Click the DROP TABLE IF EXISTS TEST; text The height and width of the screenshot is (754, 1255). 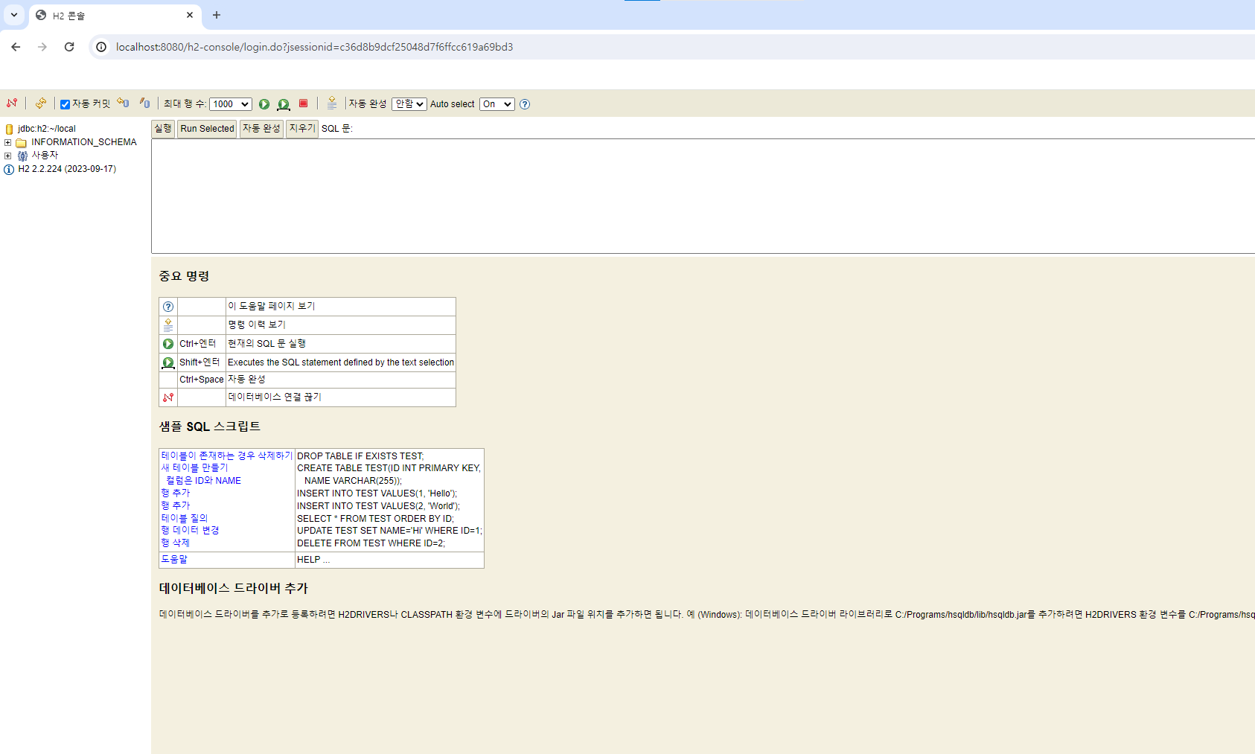360,456
